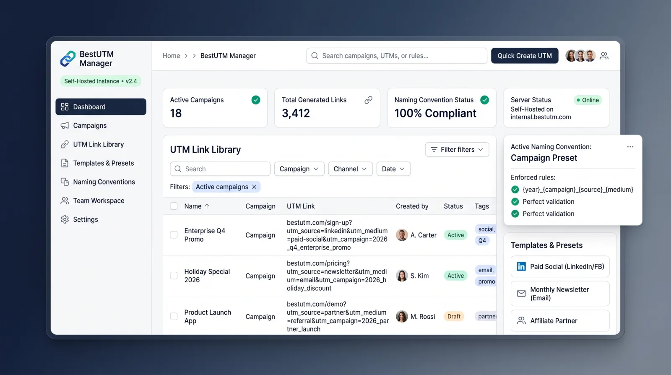Click the Home breadcrumb link
Screen dimensions: 671x375
click(x=171, y=56)
